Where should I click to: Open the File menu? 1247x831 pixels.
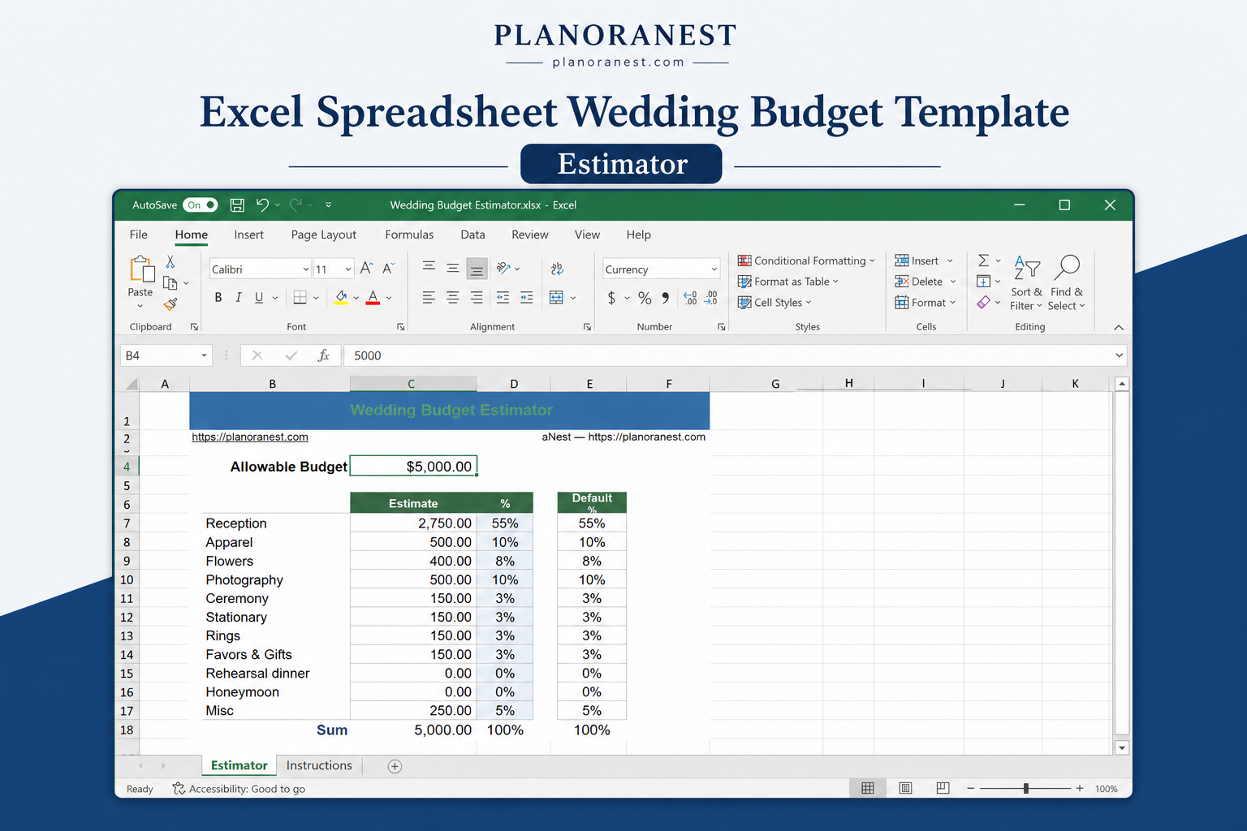(139, 235)
